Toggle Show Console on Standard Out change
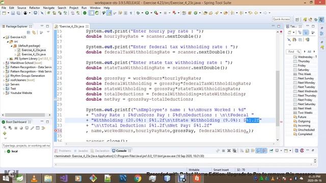Viewport: 326px width, 183px height. coord(258,150)
